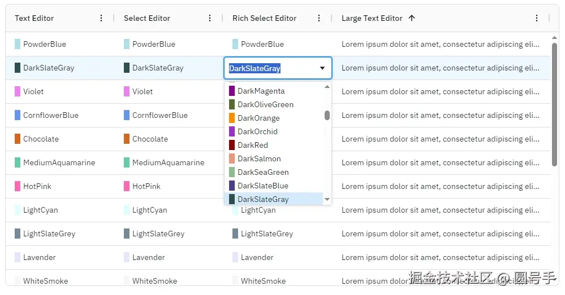The height and width of the screenshot is (295, 565).
Task: Click the ascending sort arrow icon
Action: 412,18
